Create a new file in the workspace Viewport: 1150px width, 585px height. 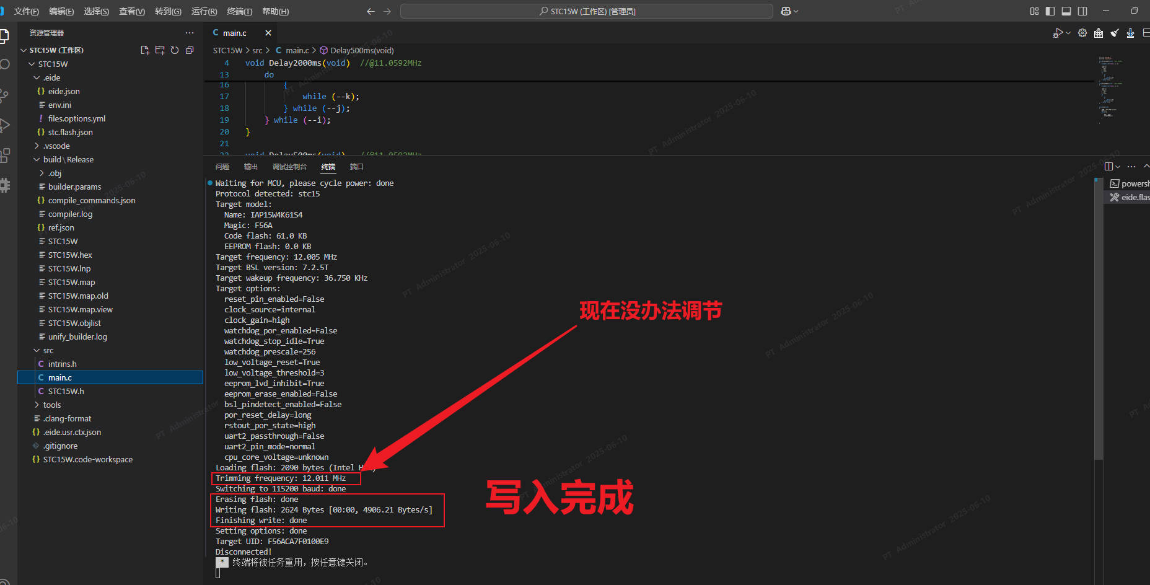tap(145, 50)
